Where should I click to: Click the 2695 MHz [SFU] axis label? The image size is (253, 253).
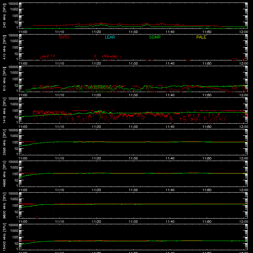[4, 142]
